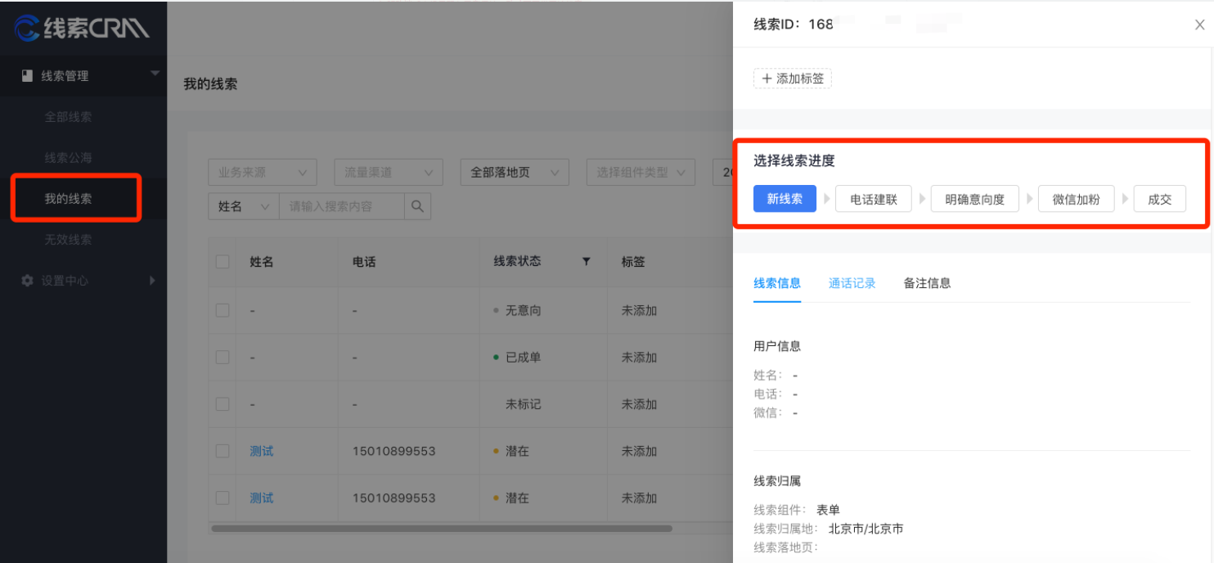Switch to the 备注信息 tab

click(927, 283)
